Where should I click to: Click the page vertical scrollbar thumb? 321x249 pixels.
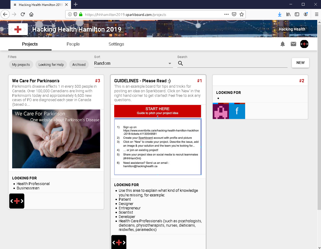coord(319,117)
